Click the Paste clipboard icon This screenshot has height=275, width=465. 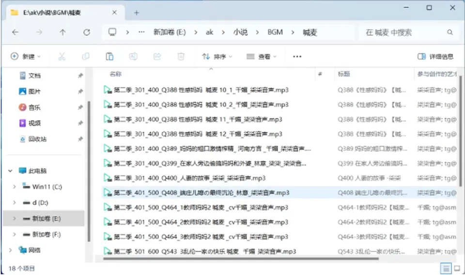click(x=109, y=56)
